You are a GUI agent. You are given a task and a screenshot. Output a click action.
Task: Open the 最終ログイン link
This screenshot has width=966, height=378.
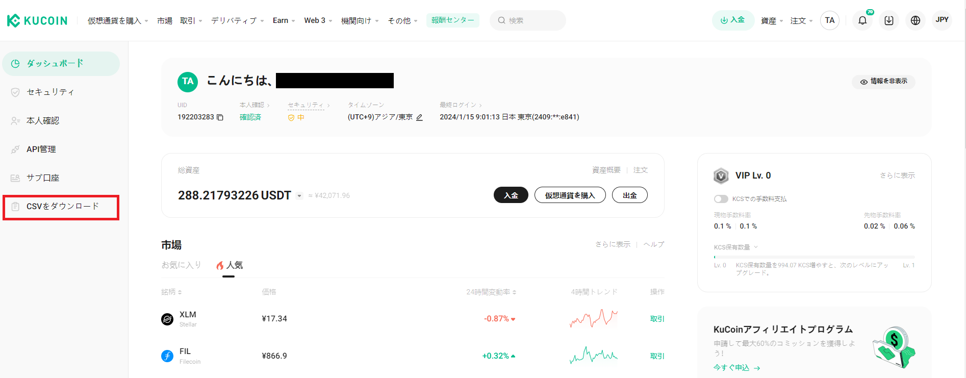coord(461,105)
